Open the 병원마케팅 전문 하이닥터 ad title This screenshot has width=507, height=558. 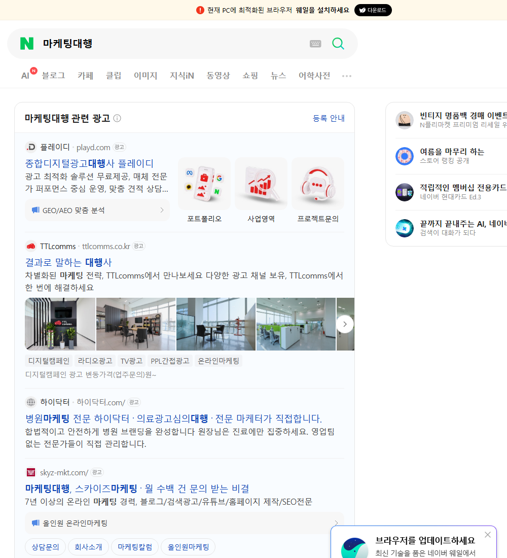coord(173,418)
